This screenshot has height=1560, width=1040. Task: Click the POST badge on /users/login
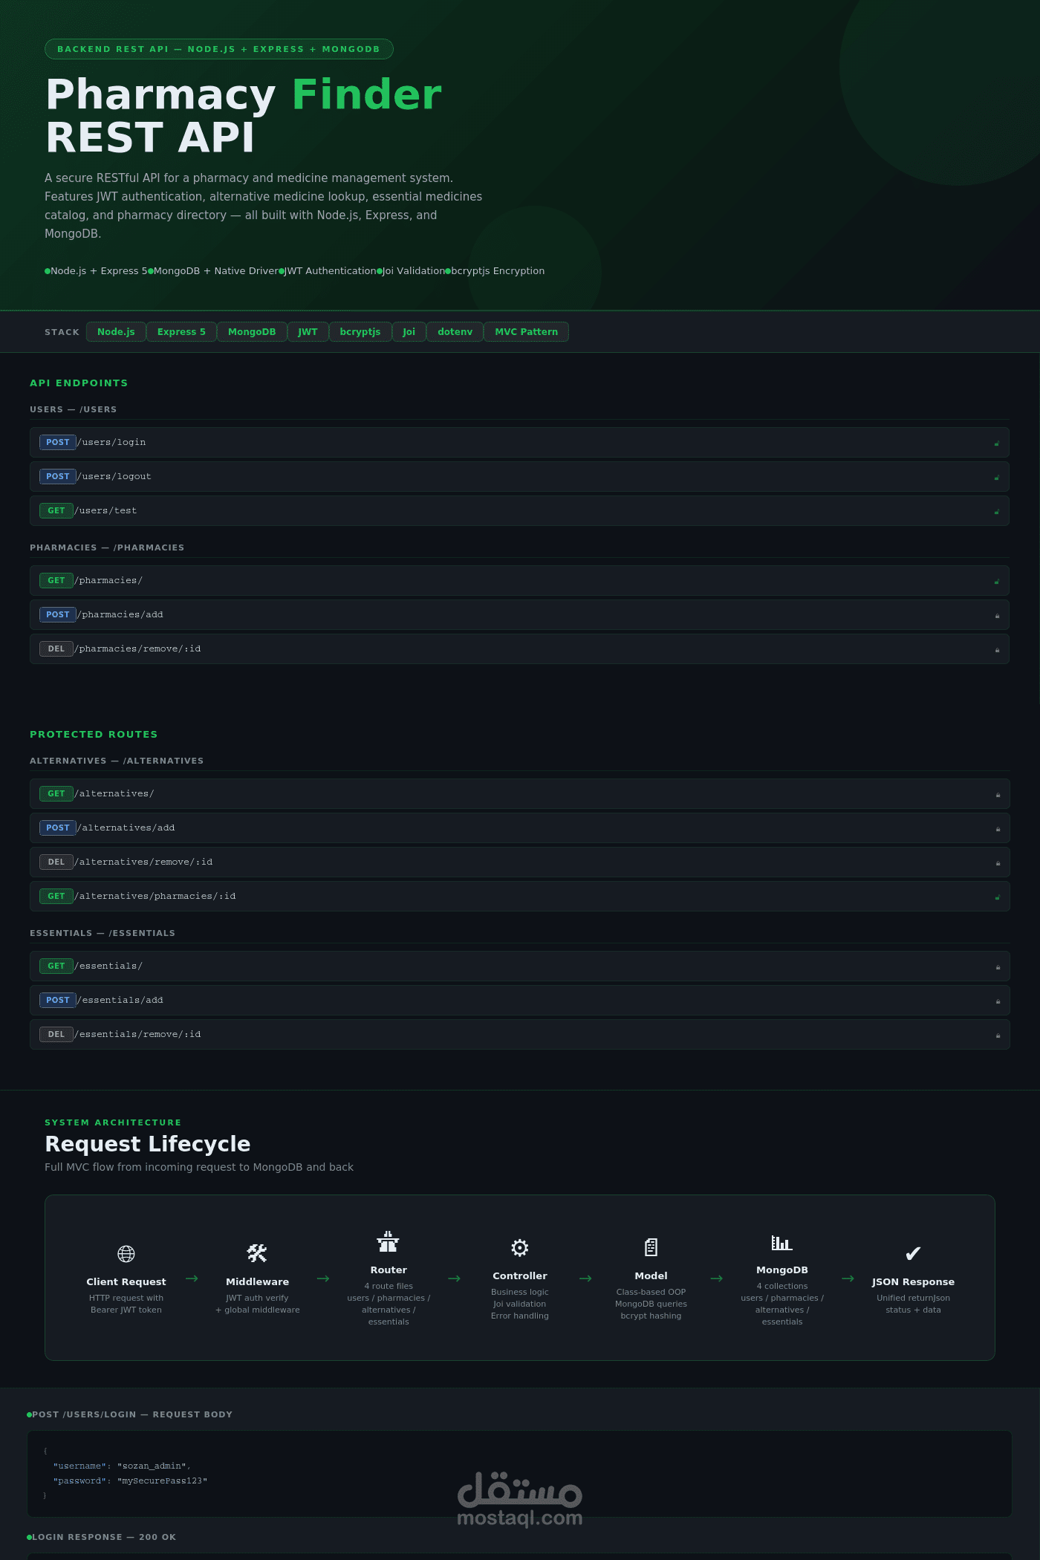(58, 442)
